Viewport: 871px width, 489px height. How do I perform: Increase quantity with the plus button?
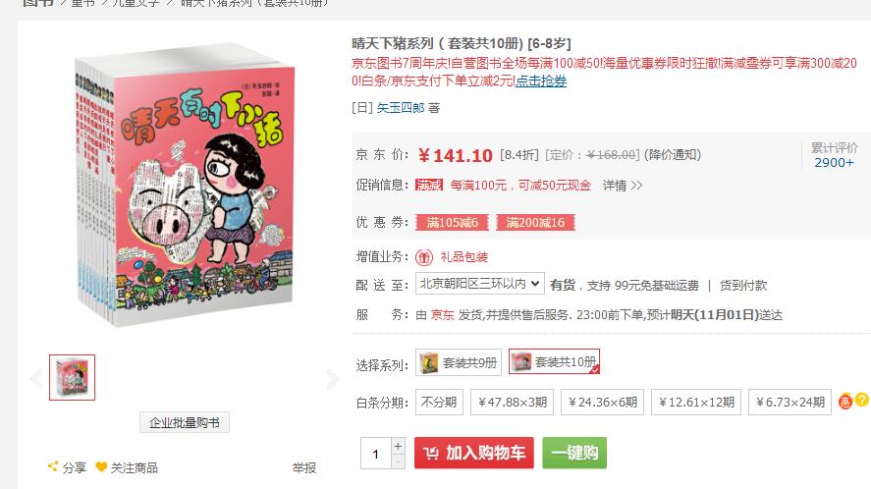(x=399, y=446)
